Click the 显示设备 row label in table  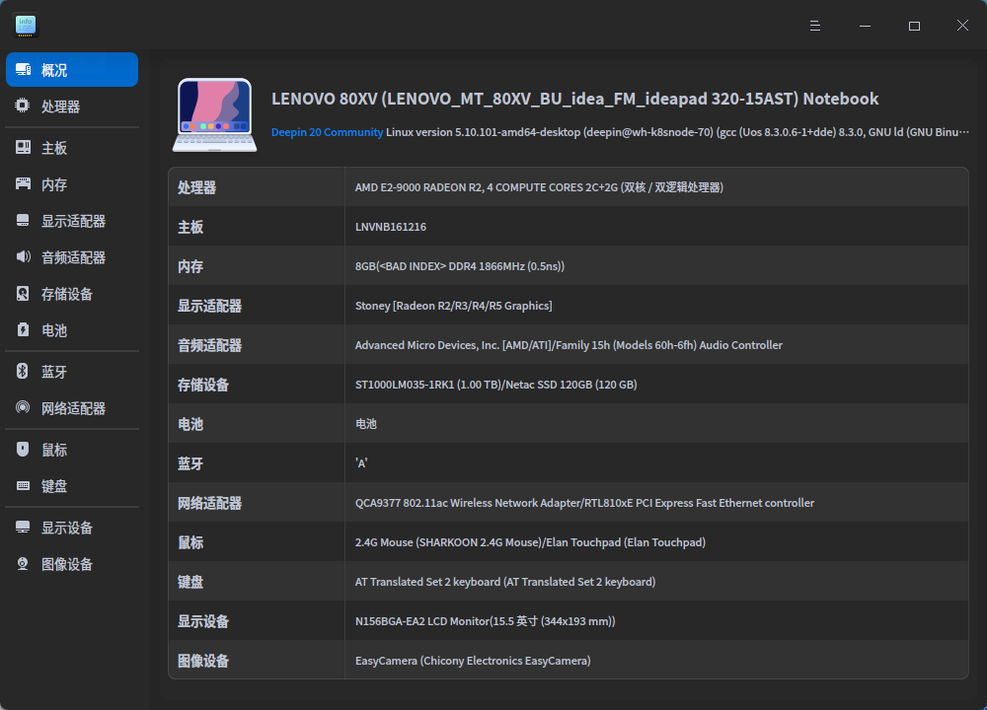click(x=202, y=622)
